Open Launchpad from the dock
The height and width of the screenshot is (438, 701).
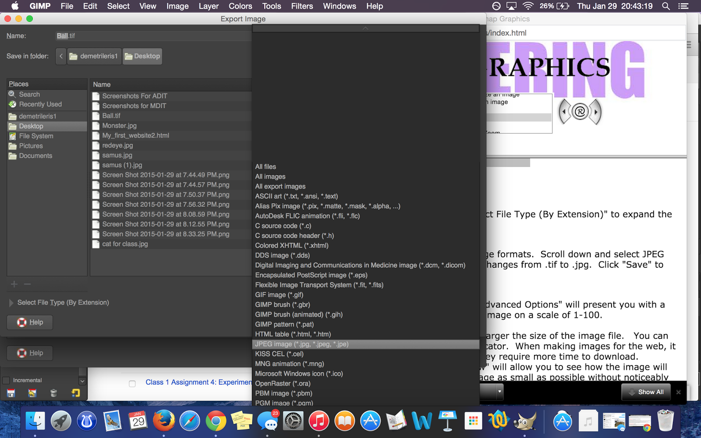point(61,421)
